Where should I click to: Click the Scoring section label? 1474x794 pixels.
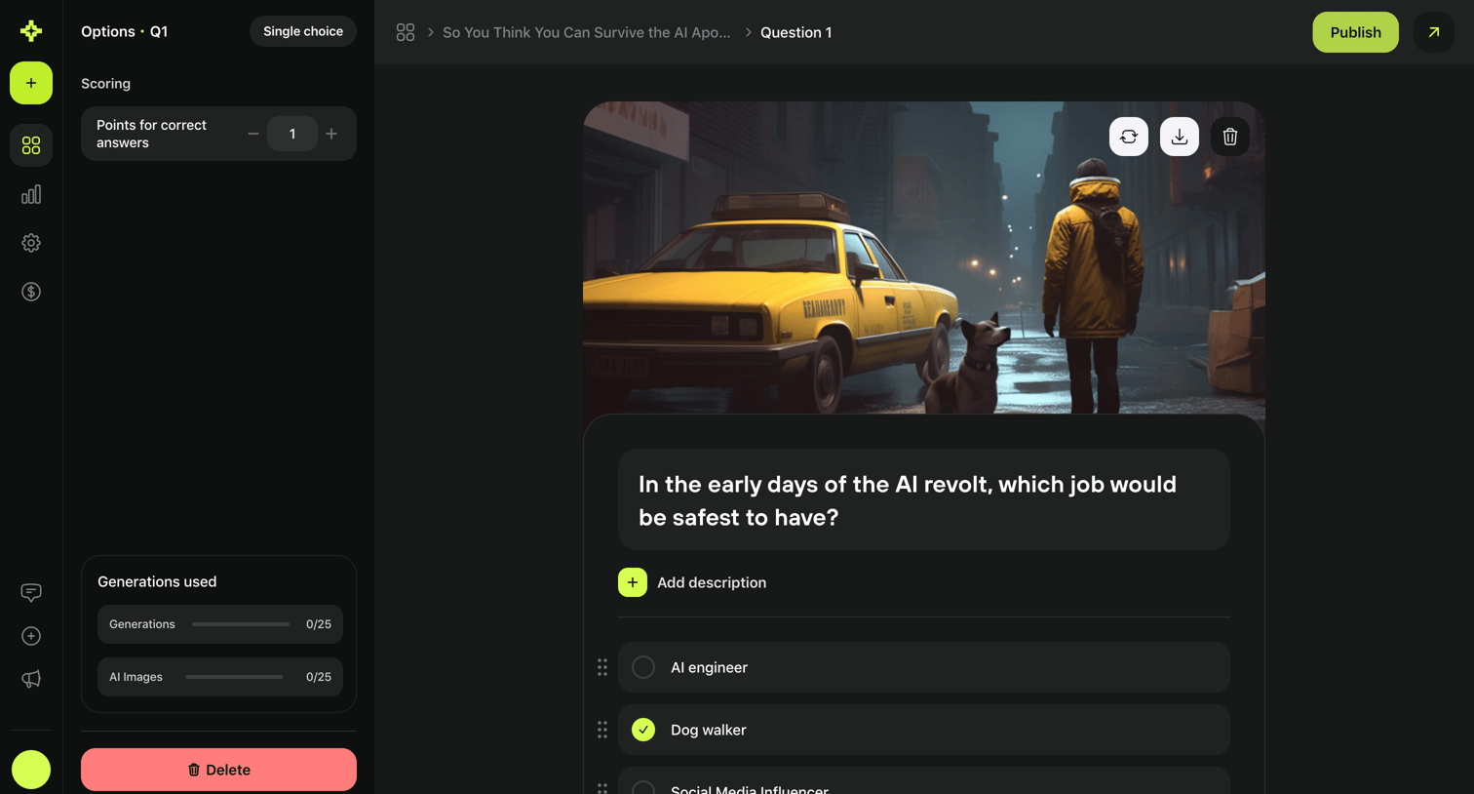coord(105,84)
